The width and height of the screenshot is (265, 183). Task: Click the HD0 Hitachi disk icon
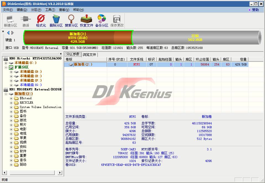tap(6, 59)
